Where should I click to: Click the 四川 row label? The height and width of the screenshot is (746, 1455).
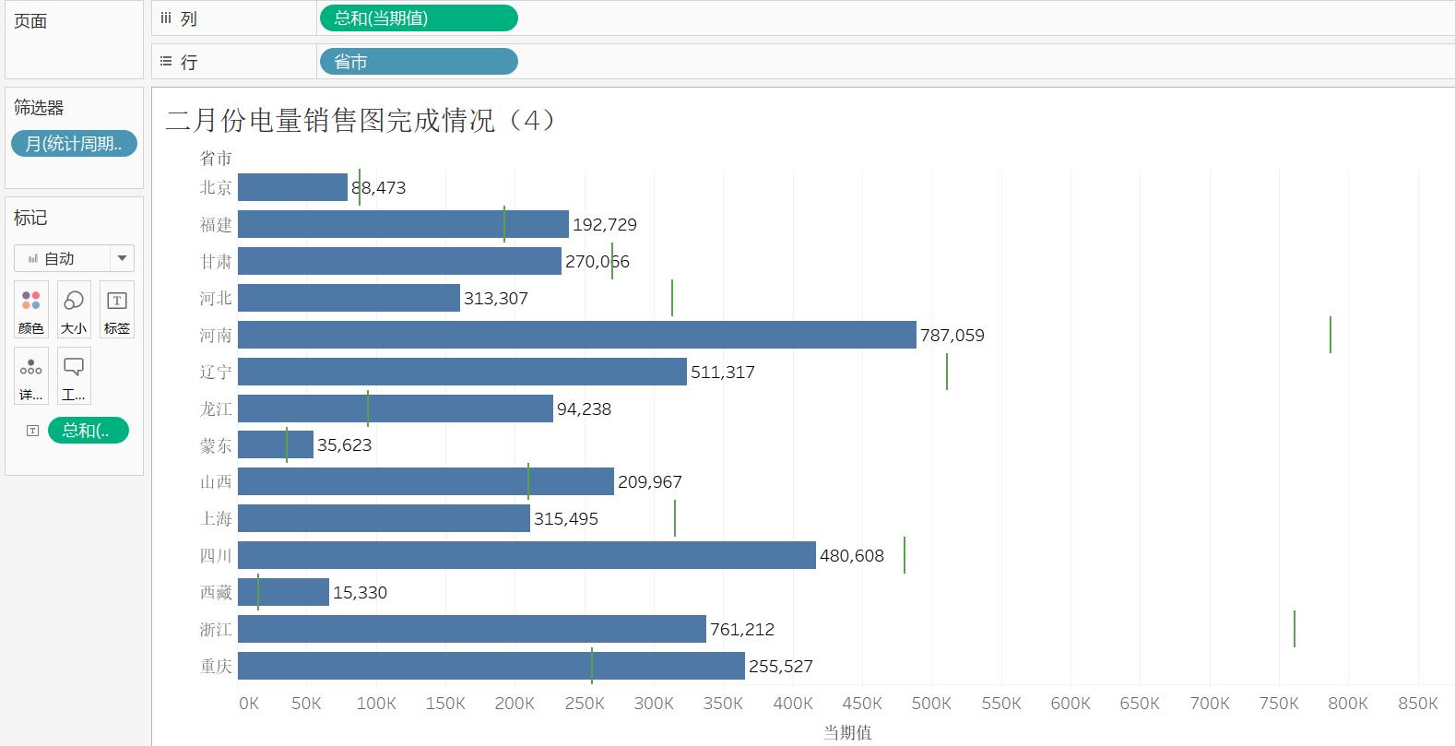pos(216,555)
